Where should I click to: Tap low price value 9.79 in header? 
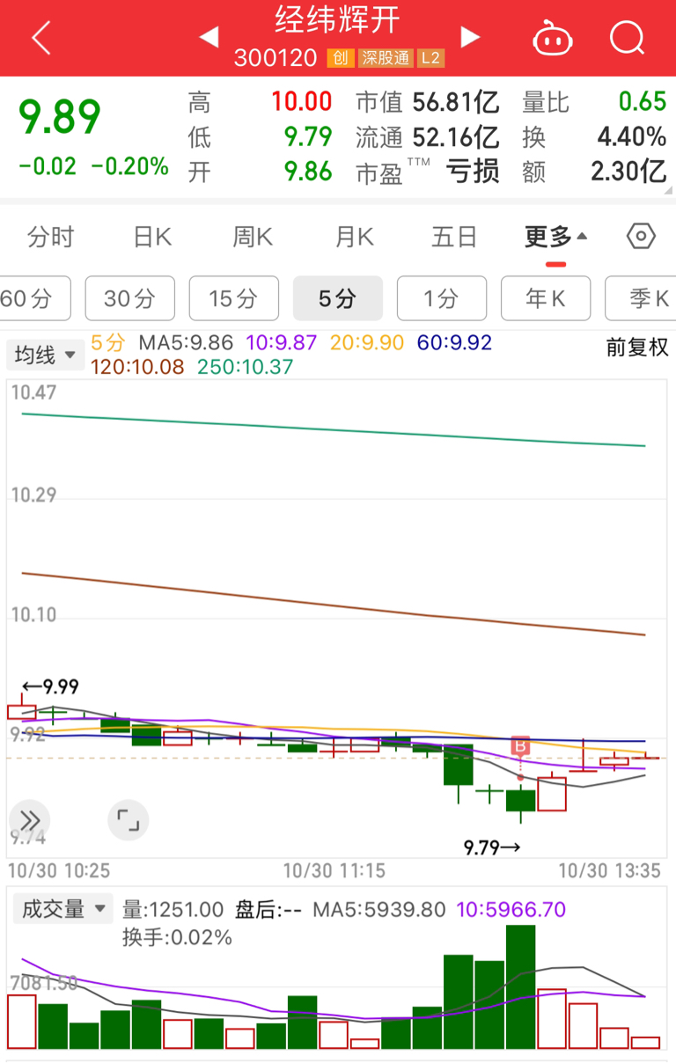pyautogui.click(x=308, y=136)
